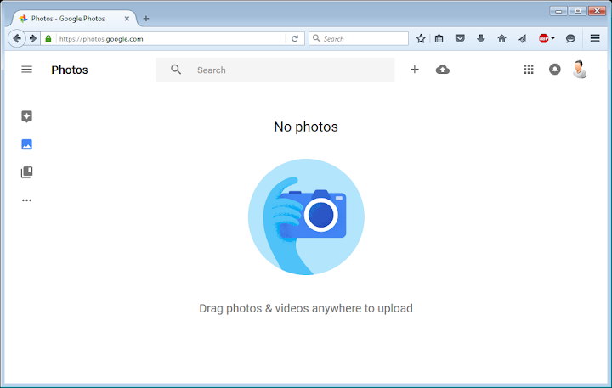Open Google notifications bell
The image size is (612, 388).
click(554, 70)
